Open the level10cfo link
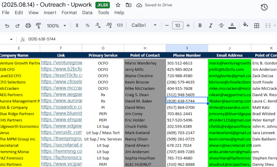The image size is (277, 167). (x=62, y=75)
